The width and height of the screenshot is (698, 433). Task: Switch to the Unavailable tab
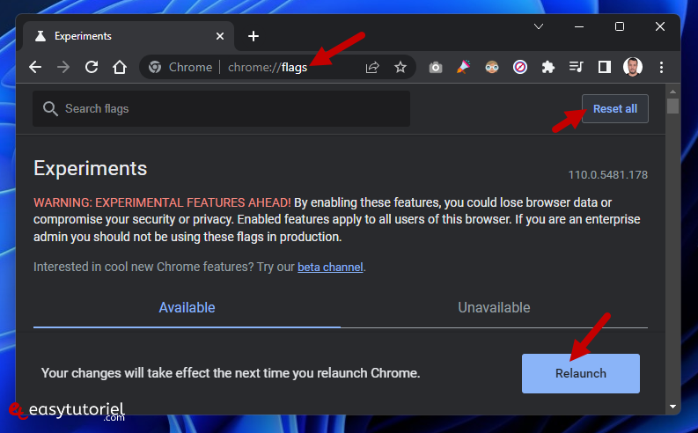point(494,307)
